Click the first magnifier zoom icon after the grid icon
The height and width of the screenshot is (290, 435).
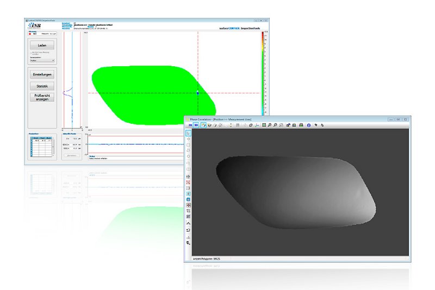tap(270, 125)
